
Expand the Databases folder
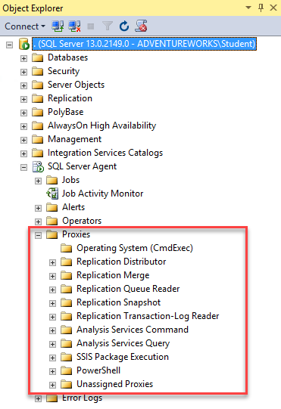[x=23, y=58]
